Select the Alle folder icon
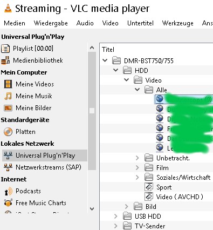 149,90
